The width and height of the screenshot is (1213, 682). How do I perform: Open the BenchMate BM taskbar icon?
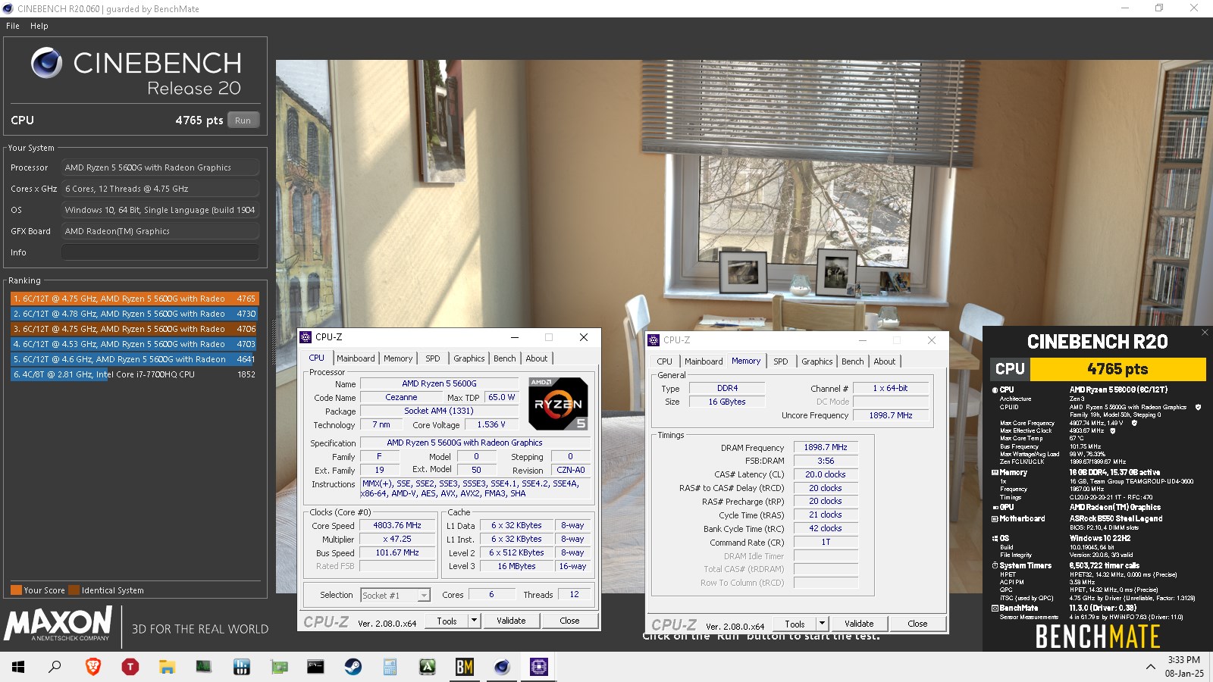(x=465, y=667)
